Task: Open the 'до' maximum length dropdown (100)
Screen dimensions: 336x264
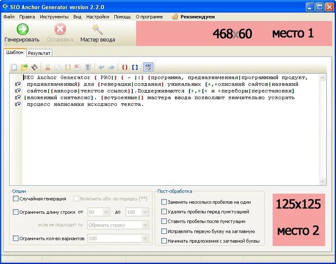Action: tap(145, 212)
